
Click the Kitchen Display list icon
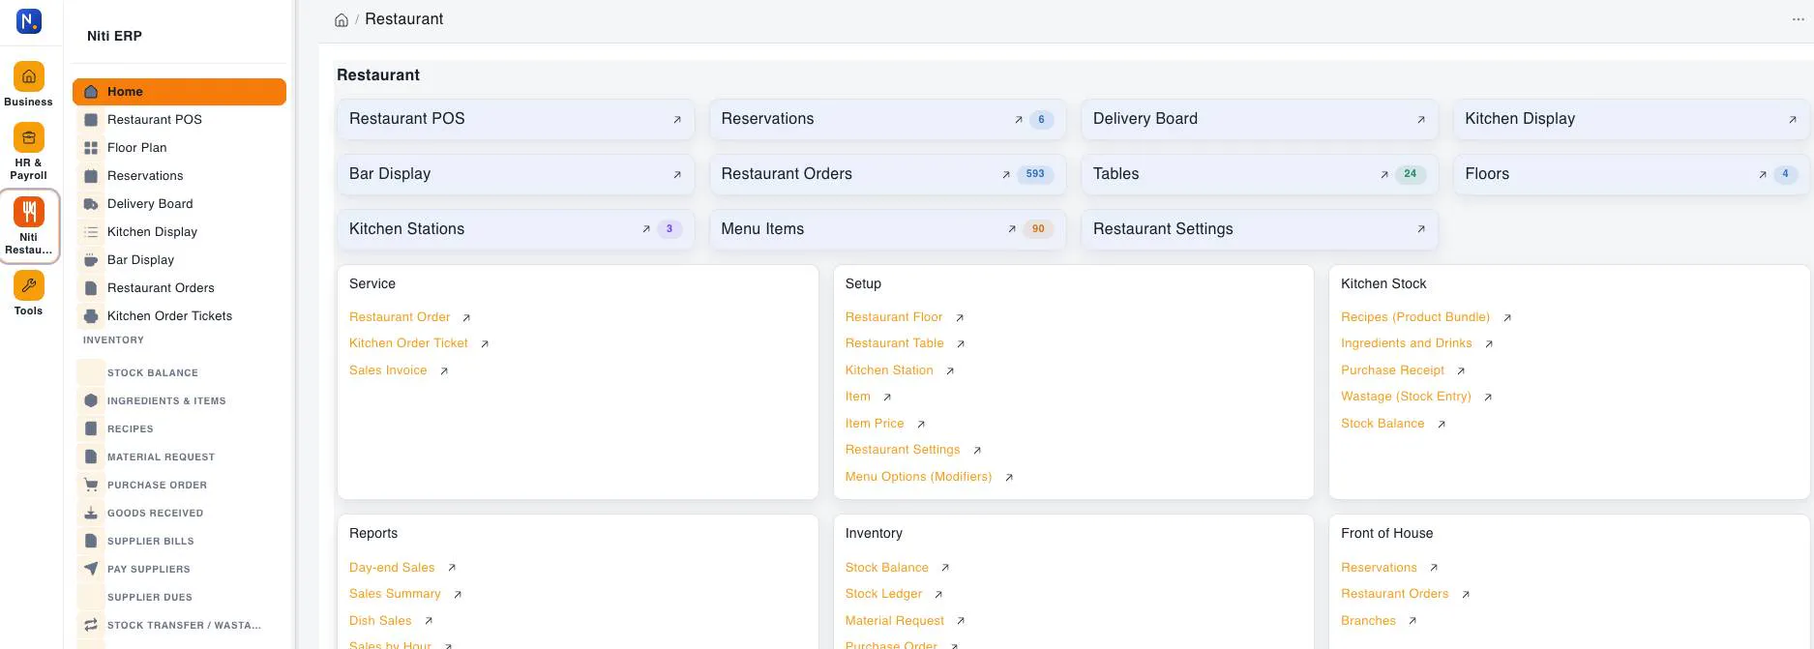tap(91, 232)
